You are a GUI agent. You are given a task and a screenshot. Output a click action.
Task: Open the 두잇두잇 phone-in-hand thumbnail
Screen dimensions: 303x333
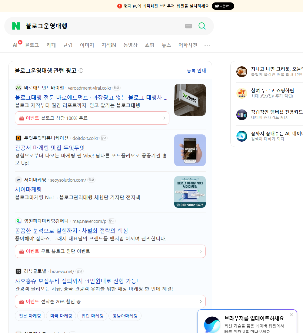(x=190, y=150)
